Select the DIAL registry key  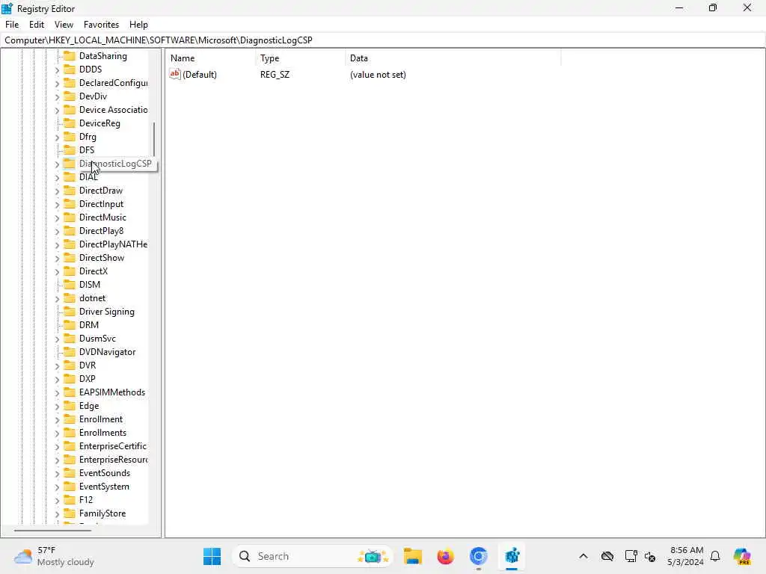(88, 176)
